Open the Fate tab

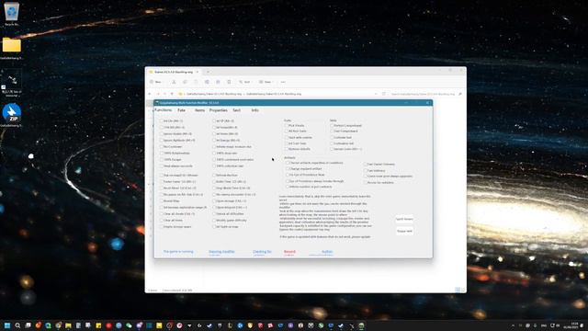click(x=182, y=110)
